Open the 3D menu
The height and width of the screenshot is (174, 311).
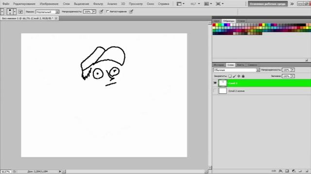click(x=123, y=4)
